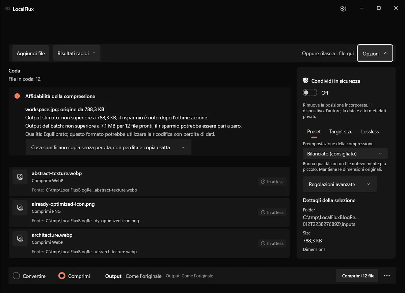Click the Qualità: Equilibrato line
The width and height of the screenshot is (405, 293).
(x=120, y=134)
